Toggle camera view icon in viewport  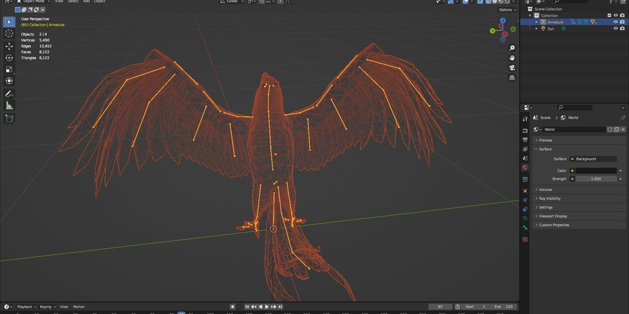[512, 68]
